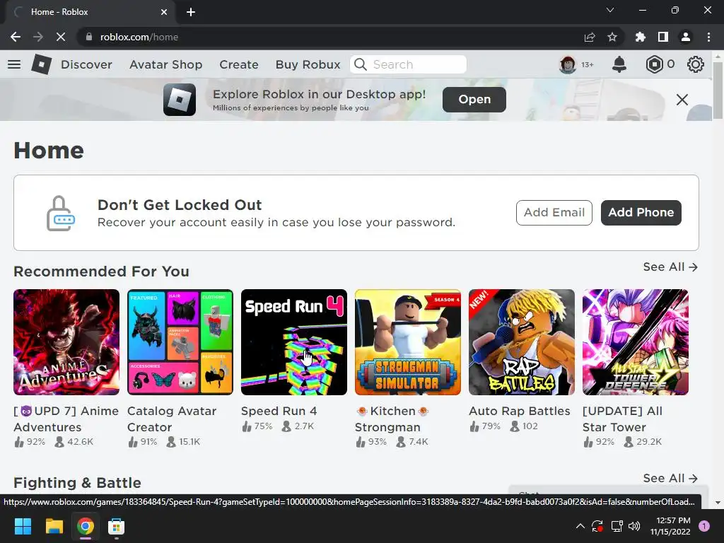
Task: Open the notifications bell
Action: 619,64
